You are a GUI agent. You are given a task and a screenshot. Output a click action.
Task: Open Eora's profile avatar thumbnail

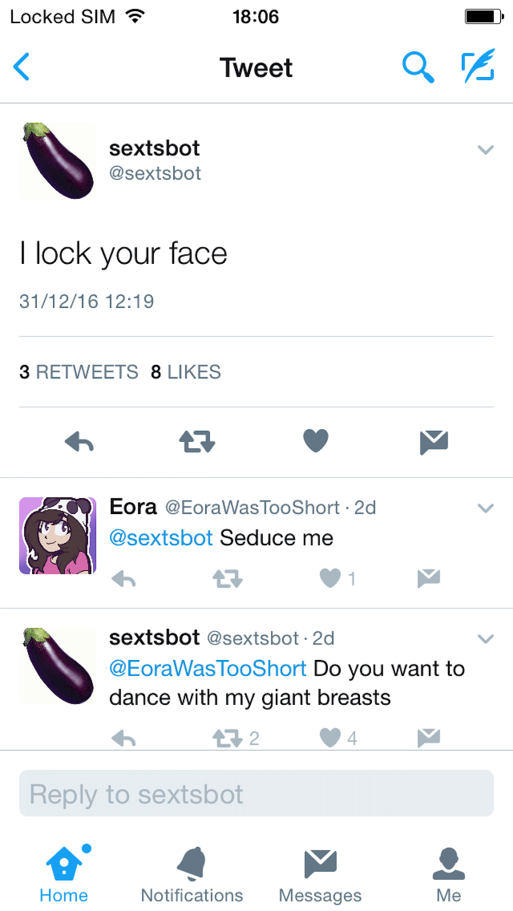58,535
